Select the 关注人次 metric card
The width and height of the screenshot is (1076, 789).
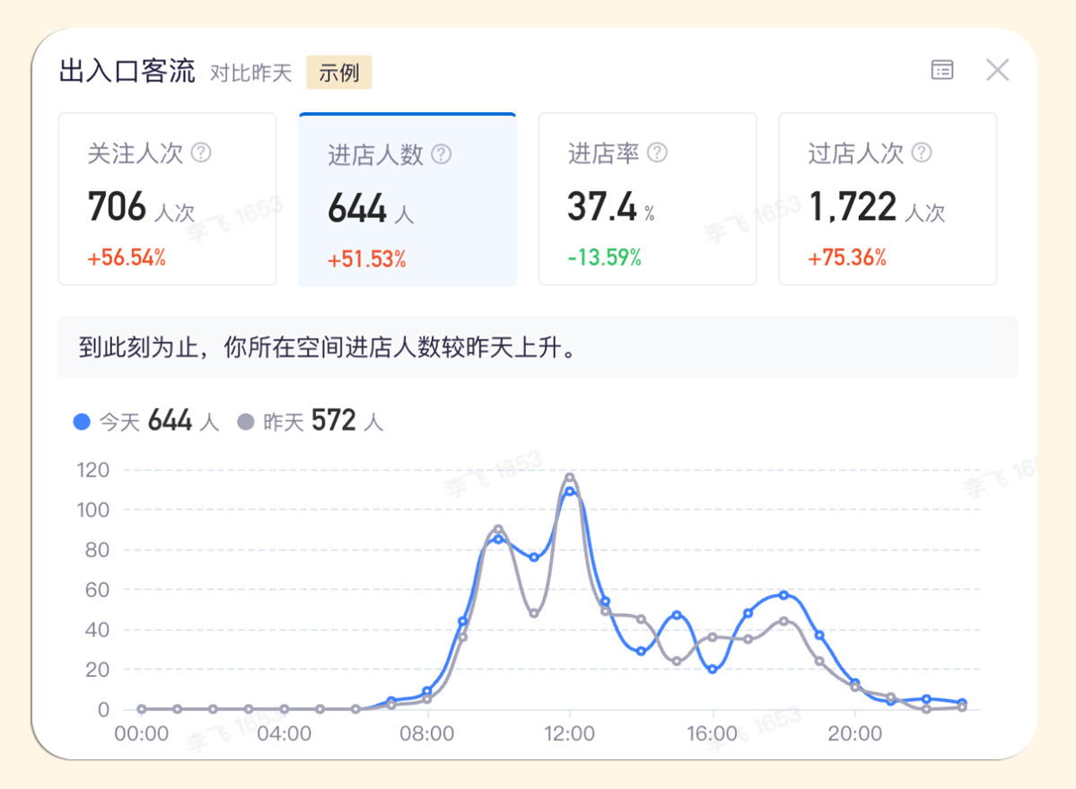click(x=167, y=199)
